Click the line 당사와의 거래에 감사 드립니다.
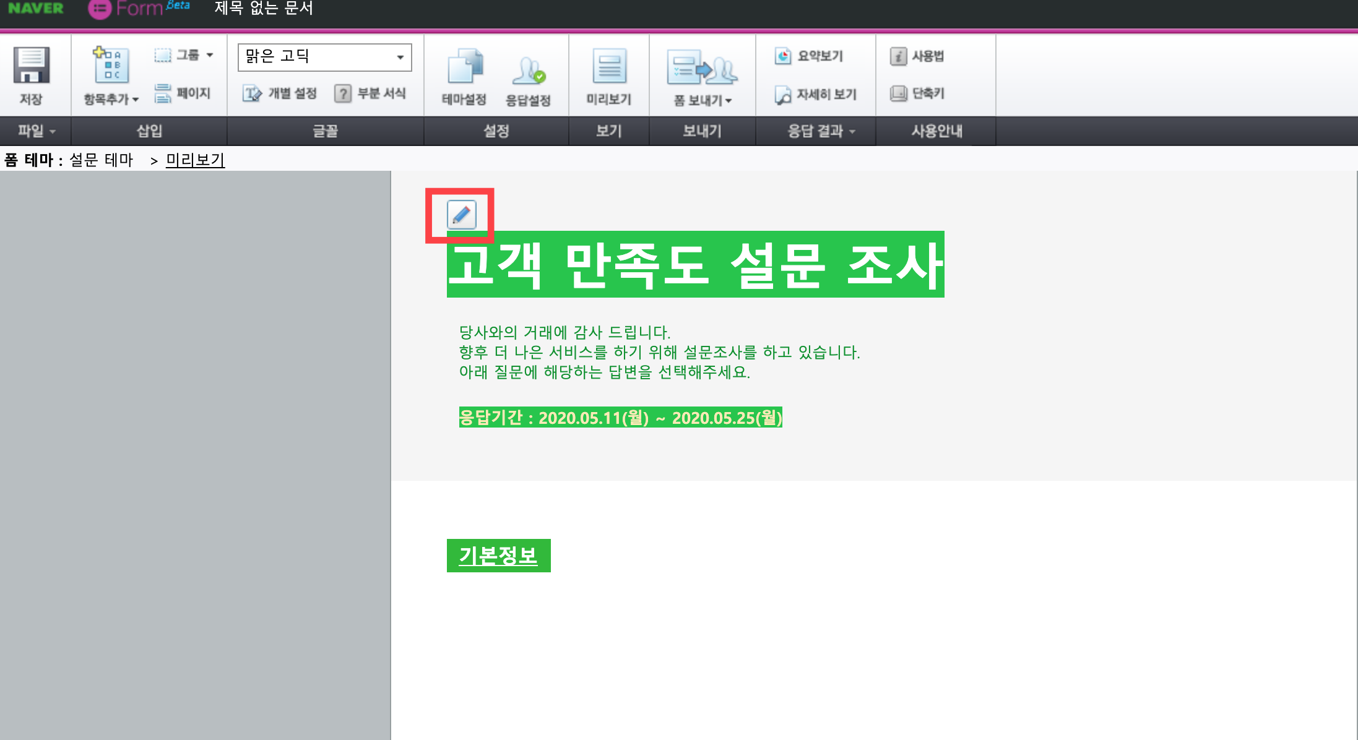This screenshot has height=740, width=1358. click(564, 333)
